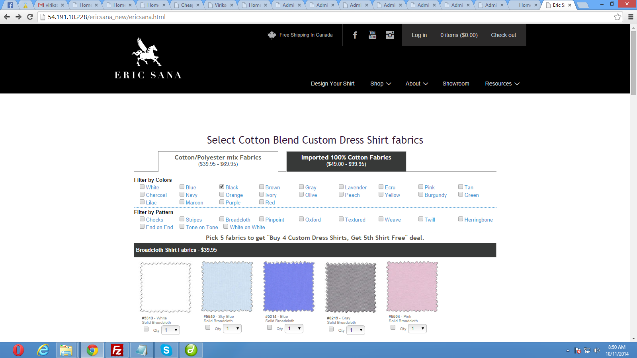Open Design Your Shirt menu item

tap(332, 84)
